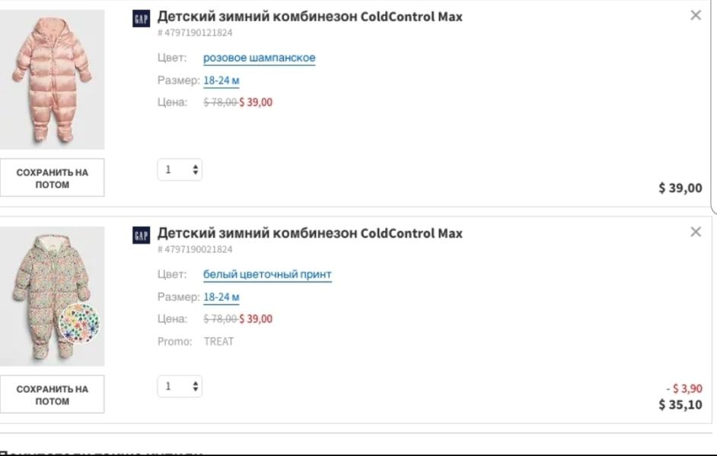Screen dimensions: 717x456
Task: Save the pink jumpsuit for later
Action: [x=52, y=178]
